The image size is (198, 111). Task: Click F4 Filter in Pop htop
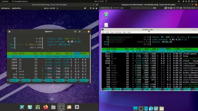click(x=47, y=80)
